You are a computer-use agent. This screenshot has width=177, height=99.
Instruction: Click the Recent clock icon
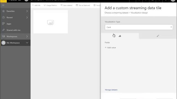click(x=4, y=17)
